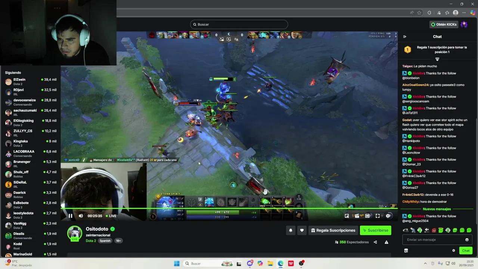Open Ositodoto channel avatar
Image resolution: width=478 pixels, height=269 pixels.
point(75,233)
